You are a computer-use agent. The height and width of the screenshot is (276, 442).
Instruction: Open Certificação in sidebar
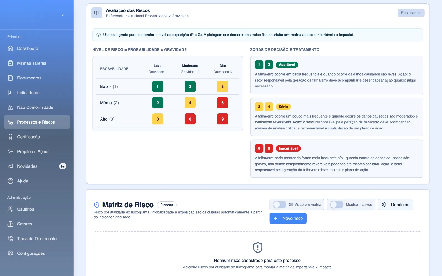(37, 137)
